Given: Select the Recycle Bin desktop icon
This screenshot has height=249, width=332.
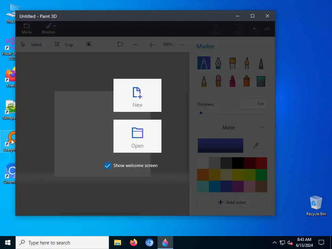Looking at the screenshot, I should (316, 206).
